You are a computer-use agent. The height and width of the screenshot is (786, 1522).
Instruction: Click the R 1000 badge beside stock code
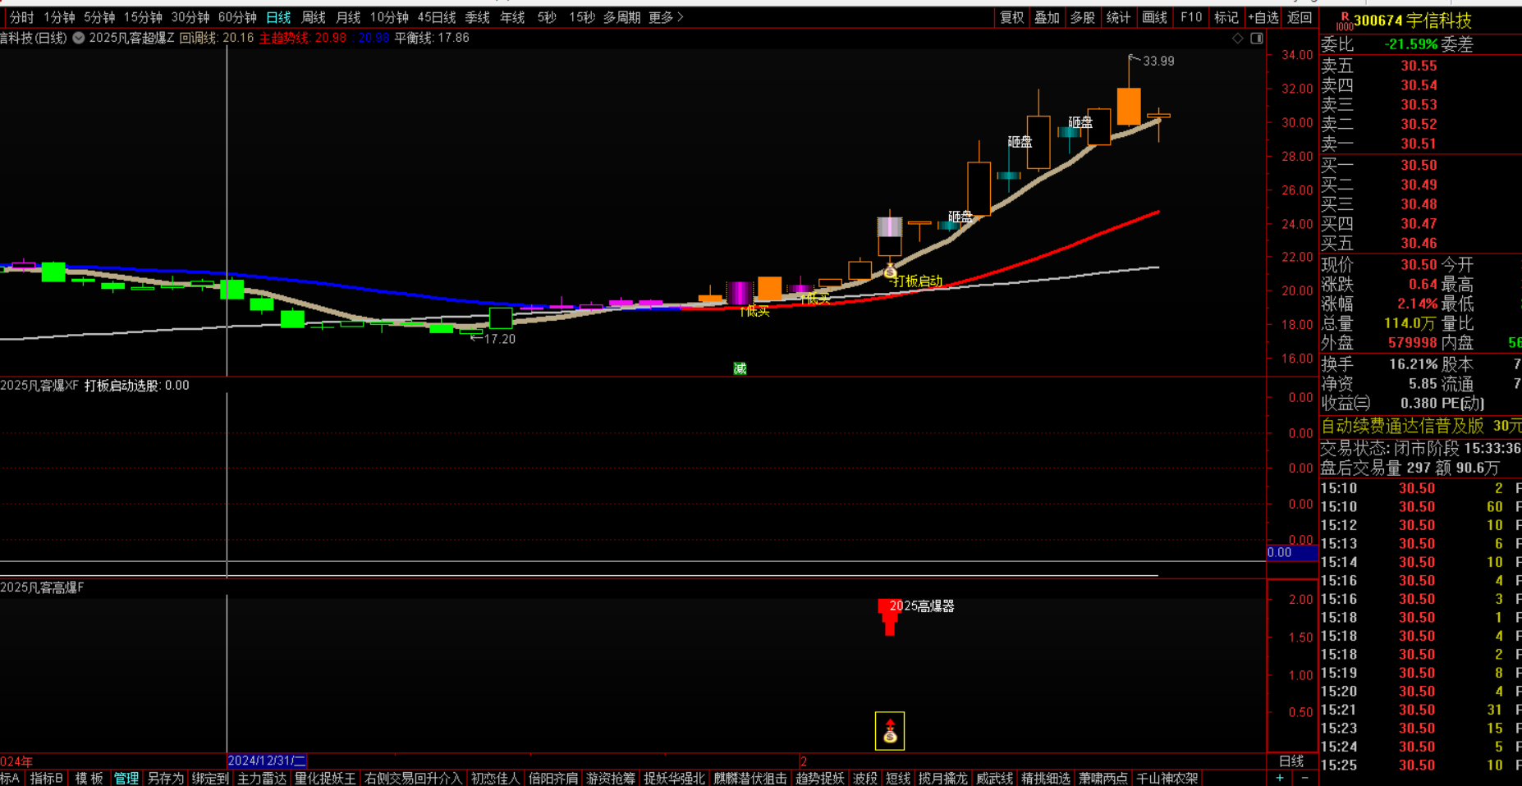click(x=1345, y=21)
